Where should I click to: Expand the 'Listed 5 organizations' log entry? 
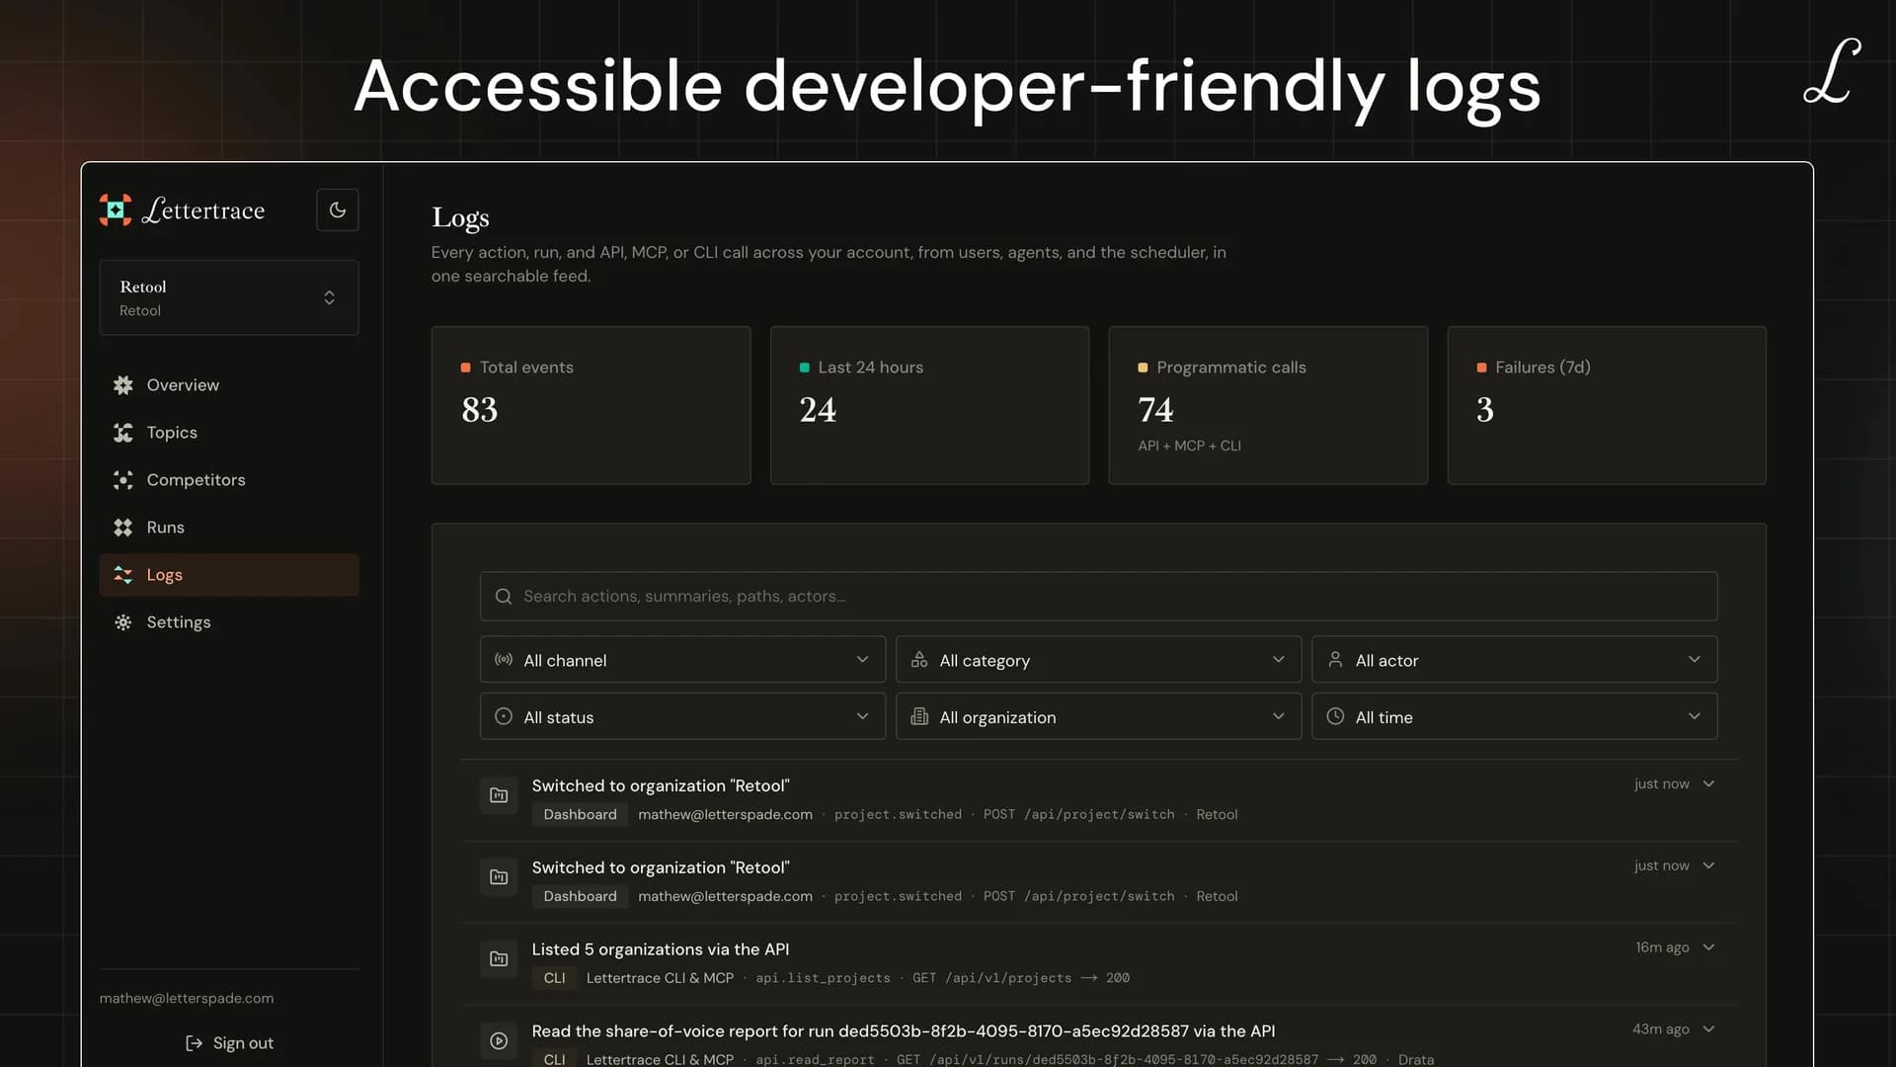click(1709, 948)
